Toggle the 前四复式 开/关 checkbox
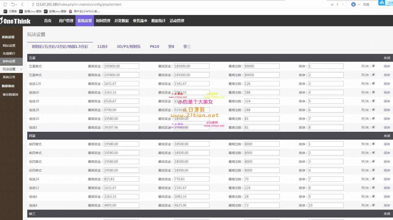Image resolution: width=393 pixels, height=220 pixels. pos(373,144)
